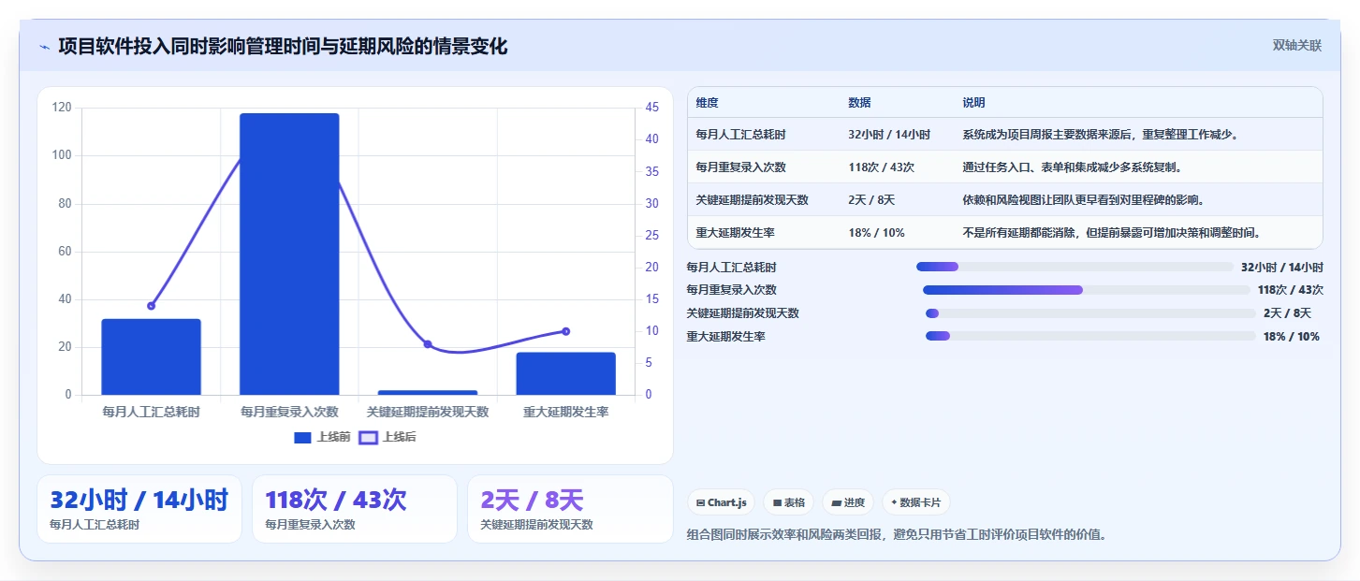Click the 每月人工汇总耗时 progress bar

(x=1075, y=267)
